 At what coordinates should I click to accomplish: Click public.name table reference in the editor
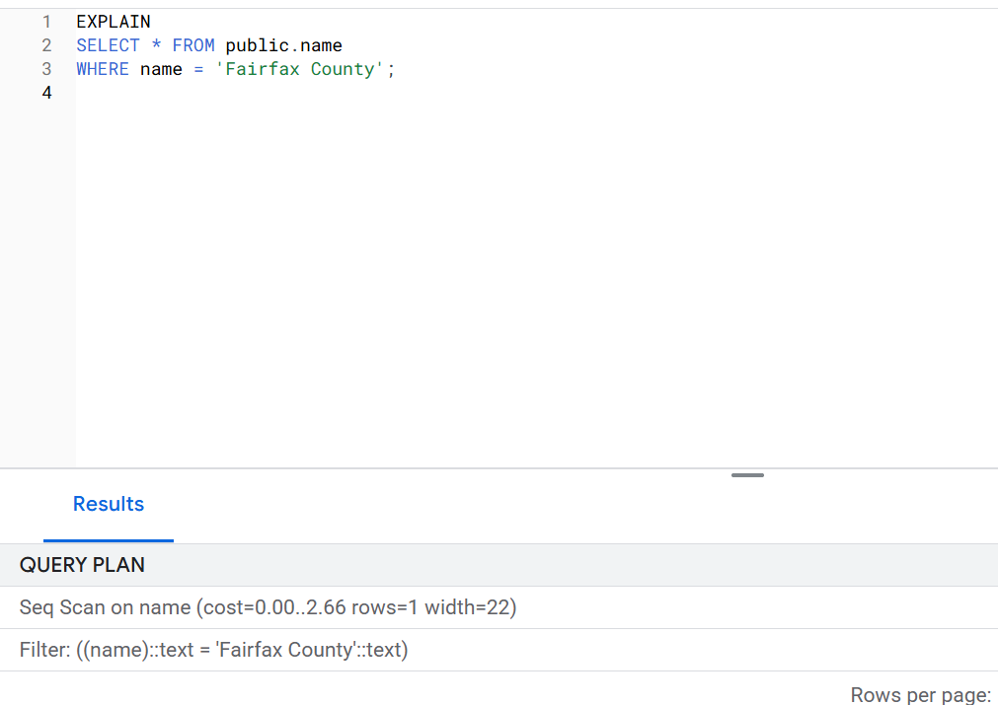point(284,45)
